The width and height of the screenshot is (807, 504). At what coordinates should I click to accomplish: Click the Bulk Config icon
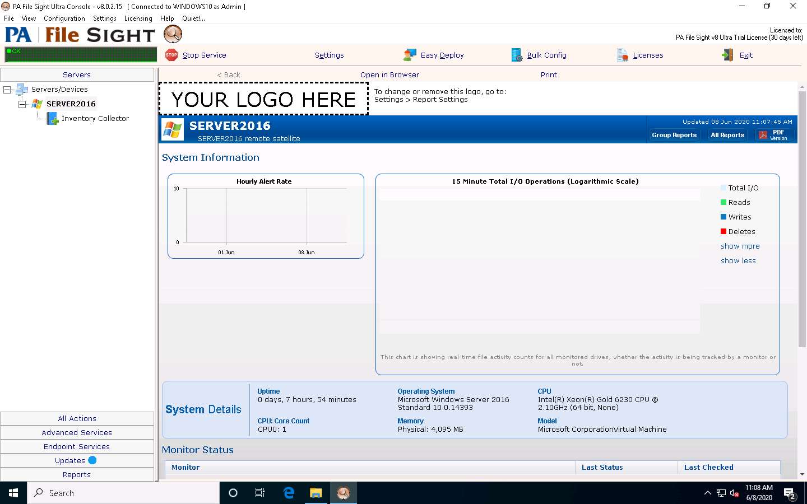pos(517,55)
